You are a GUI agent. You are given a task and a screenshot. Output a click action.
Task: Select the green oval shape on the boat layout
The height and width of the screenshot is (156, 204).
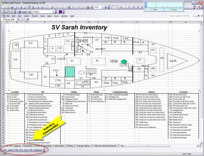click(124, 61)
